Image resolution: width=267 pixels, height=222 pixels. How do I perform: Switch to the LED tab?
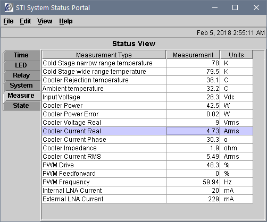[x=22, y=65]
